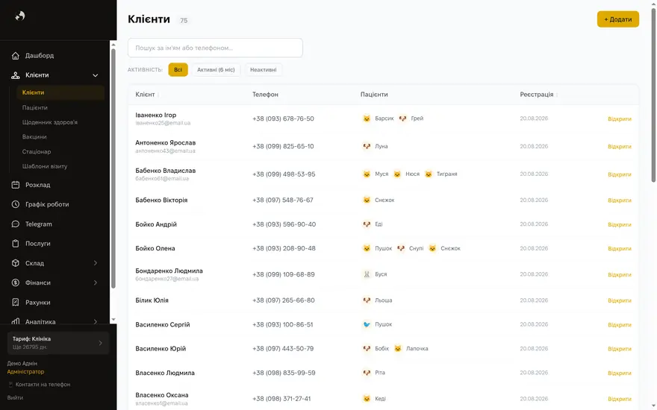Select client name Бабенко Вікторія

click(x=161, y=200)
